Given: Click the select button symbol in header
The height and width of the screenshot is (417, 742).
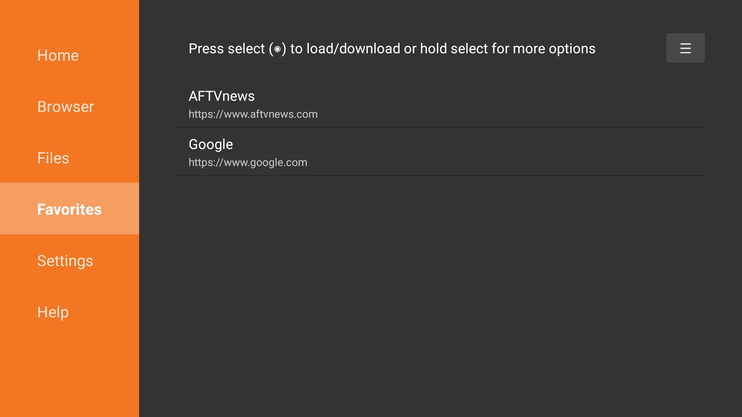Looking at the screenshot, I should click(277, 49).
